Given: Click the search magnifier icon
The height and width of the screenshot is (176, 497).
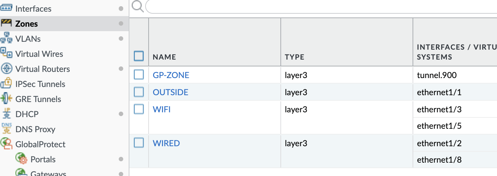Looking at the screenshot, I should point(137,6).
